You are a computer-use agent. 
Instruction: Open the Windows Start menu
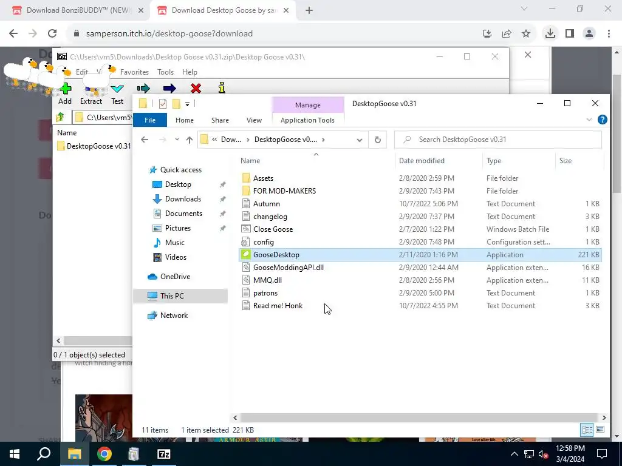click(15, 454)
